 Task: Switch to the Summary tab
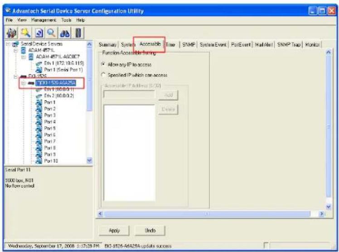(107, 45)
